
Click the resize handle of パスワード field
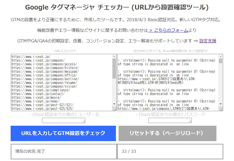(190, 121)
